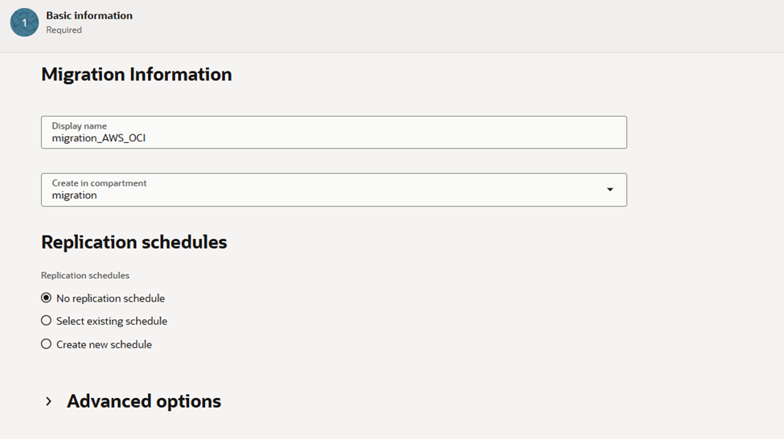This screenshot has width=784, height=439.
Task: Click the 'Create new schedule' label text
Action: 104,344
